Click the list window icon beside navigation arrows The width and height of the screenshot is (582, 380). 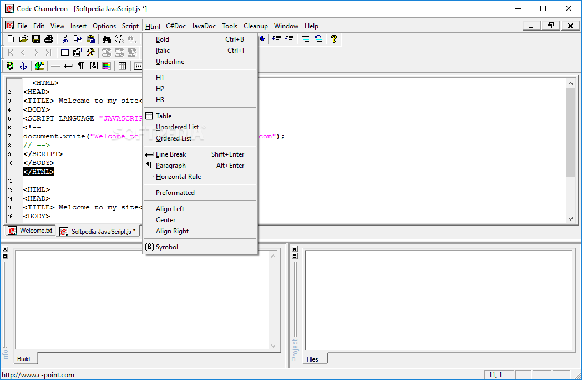65,52
